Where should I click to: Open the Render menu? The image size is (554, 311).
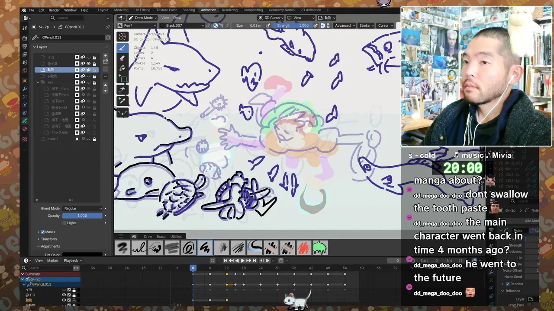coord(54,10)
